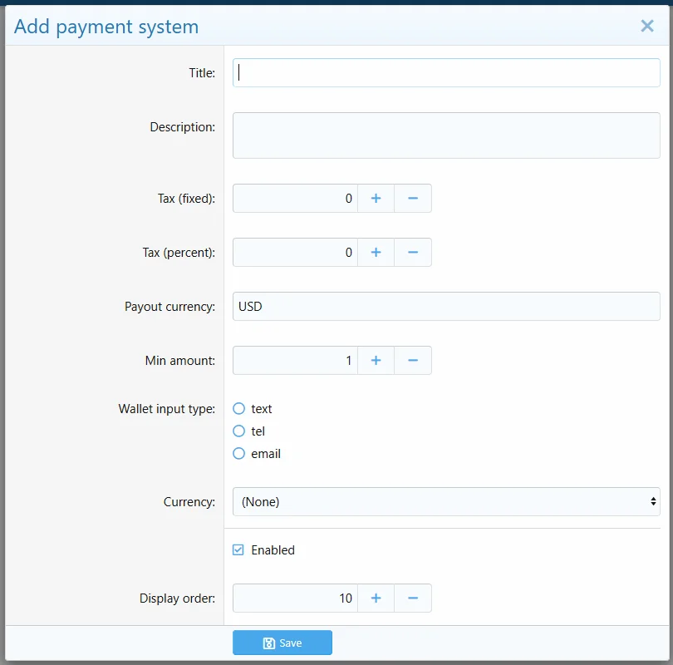This screenshot has width=673, height=665.
Task: Click into the Description text area
Action: tap(446, 135)
